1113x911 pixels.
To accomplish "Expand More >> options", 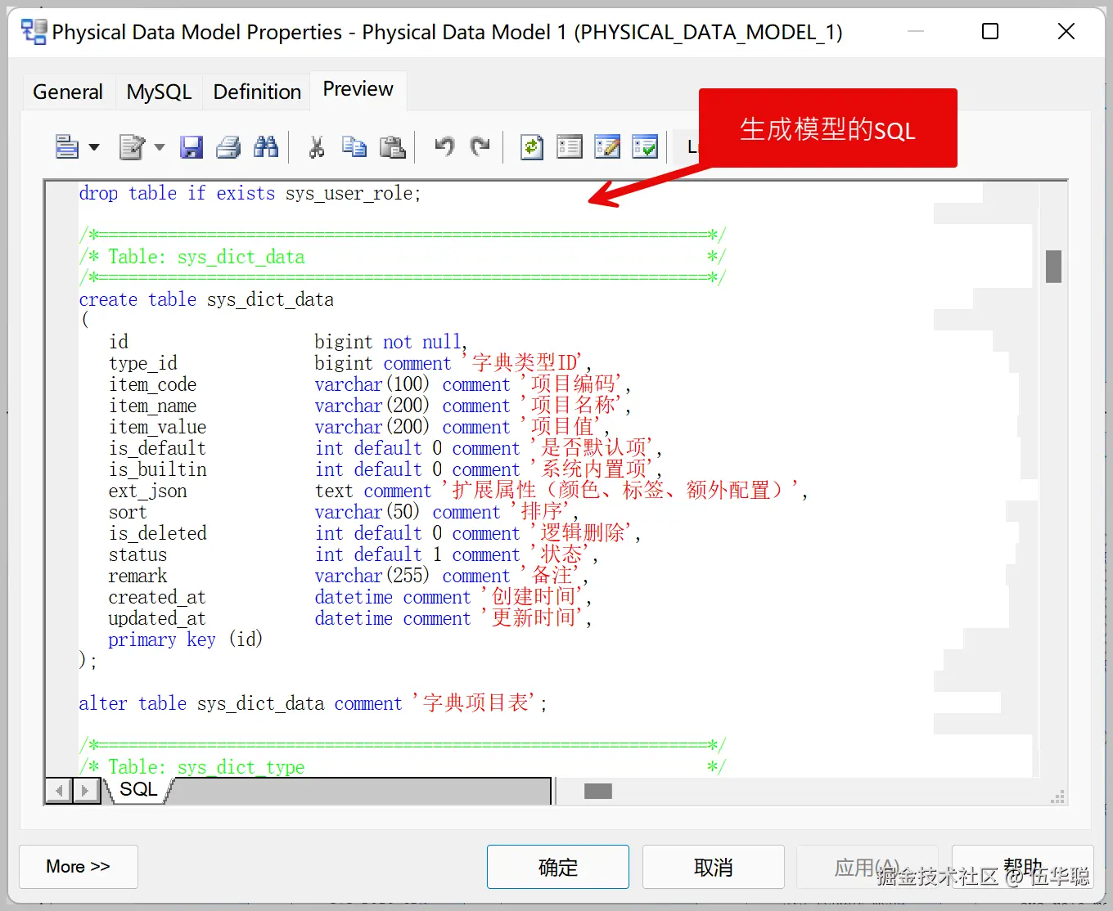I will pyautogui.click(x=78, y=867).
